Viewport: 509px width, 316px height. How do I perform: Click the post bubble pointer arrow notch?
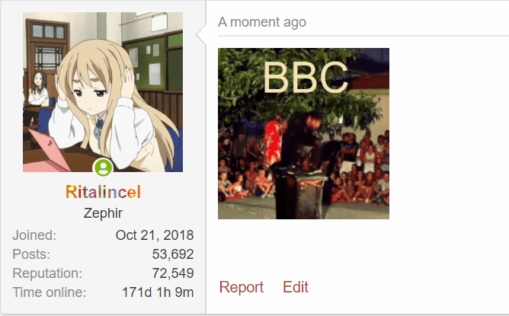coord(201,34)
